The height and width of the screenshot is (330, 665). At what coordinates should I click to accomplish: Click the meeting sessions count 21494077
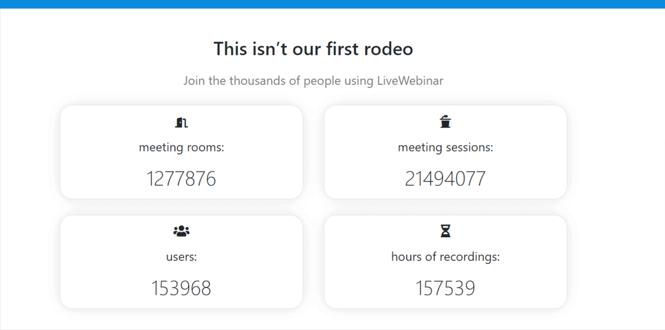[x=446, y=179]
